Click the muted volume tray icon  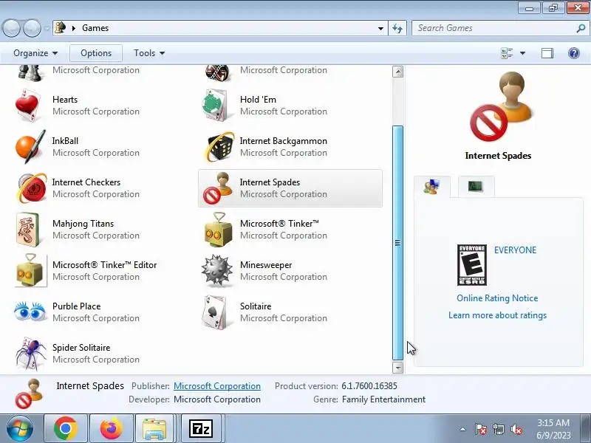coord(516,429)
